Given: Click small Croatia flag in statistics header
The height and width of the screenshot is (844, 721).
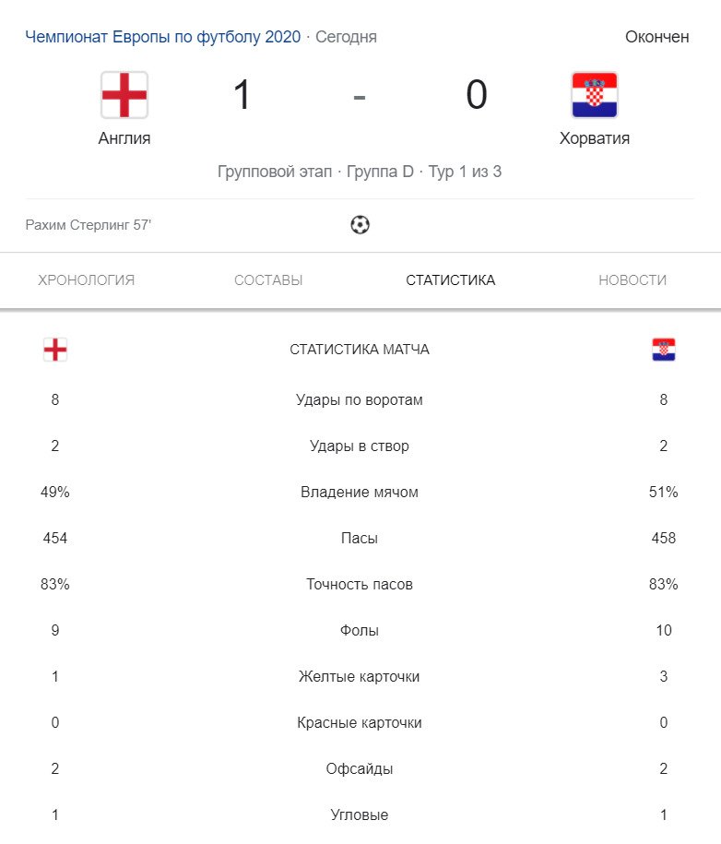Looking at the screenshot, I should tap(664, 350).
